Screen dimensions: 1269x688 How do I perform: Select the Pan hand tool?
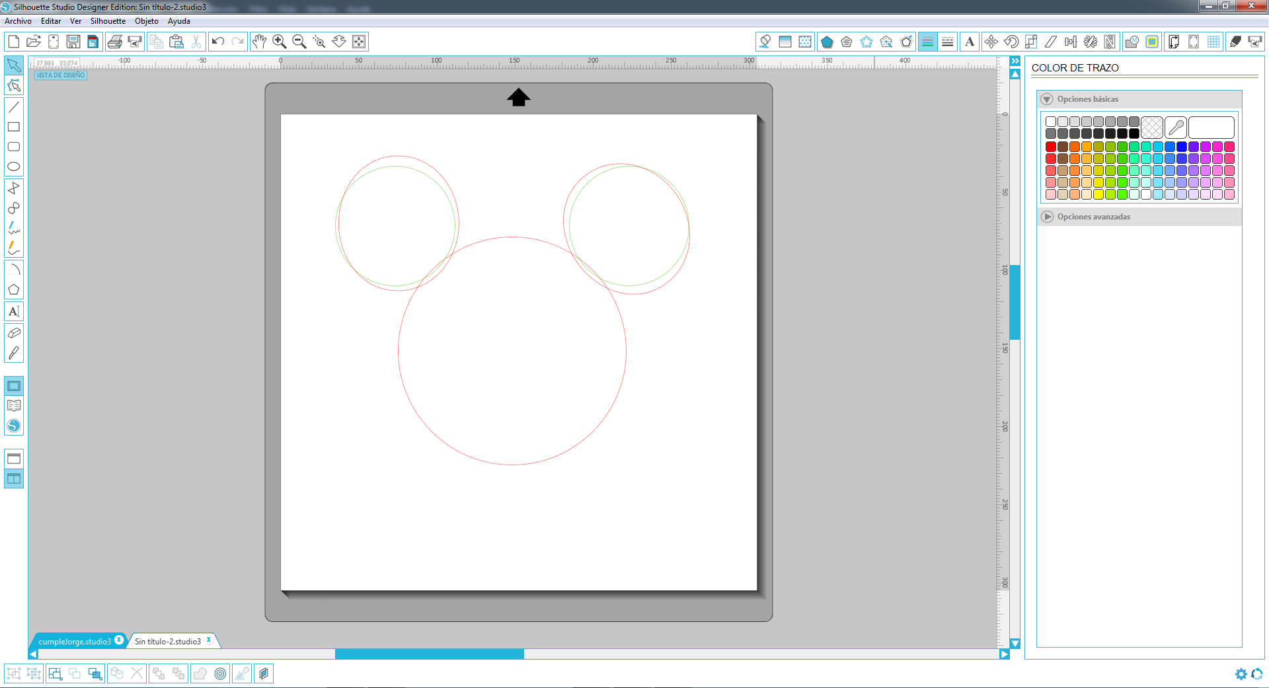(260, 42)
